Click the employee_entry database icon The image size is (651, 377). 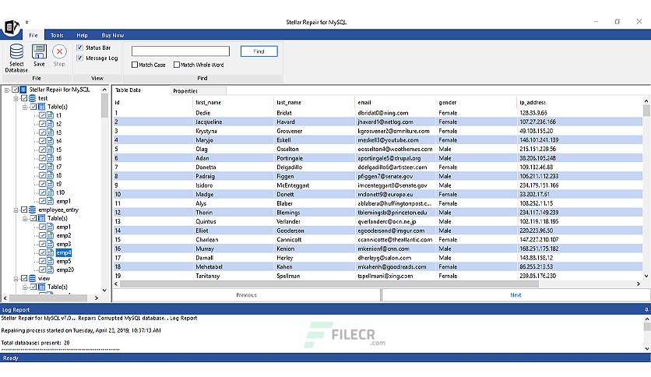point(33,210)
